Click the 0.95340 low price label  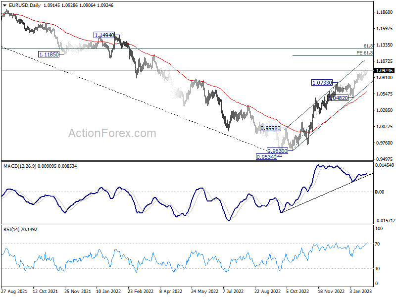pyautogui.click(x=266, y=157)
